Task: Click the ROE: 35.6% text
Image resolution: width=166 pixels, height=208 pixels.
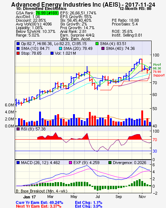Action: click(122, 31)
